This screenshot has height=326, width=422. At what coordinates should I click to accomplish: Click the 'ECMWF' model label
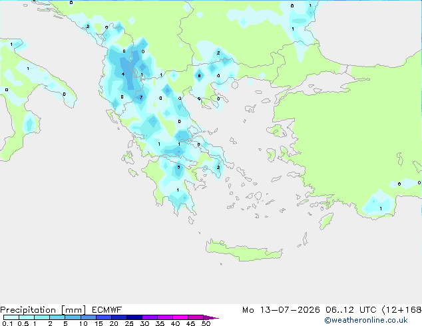(107, 310)
